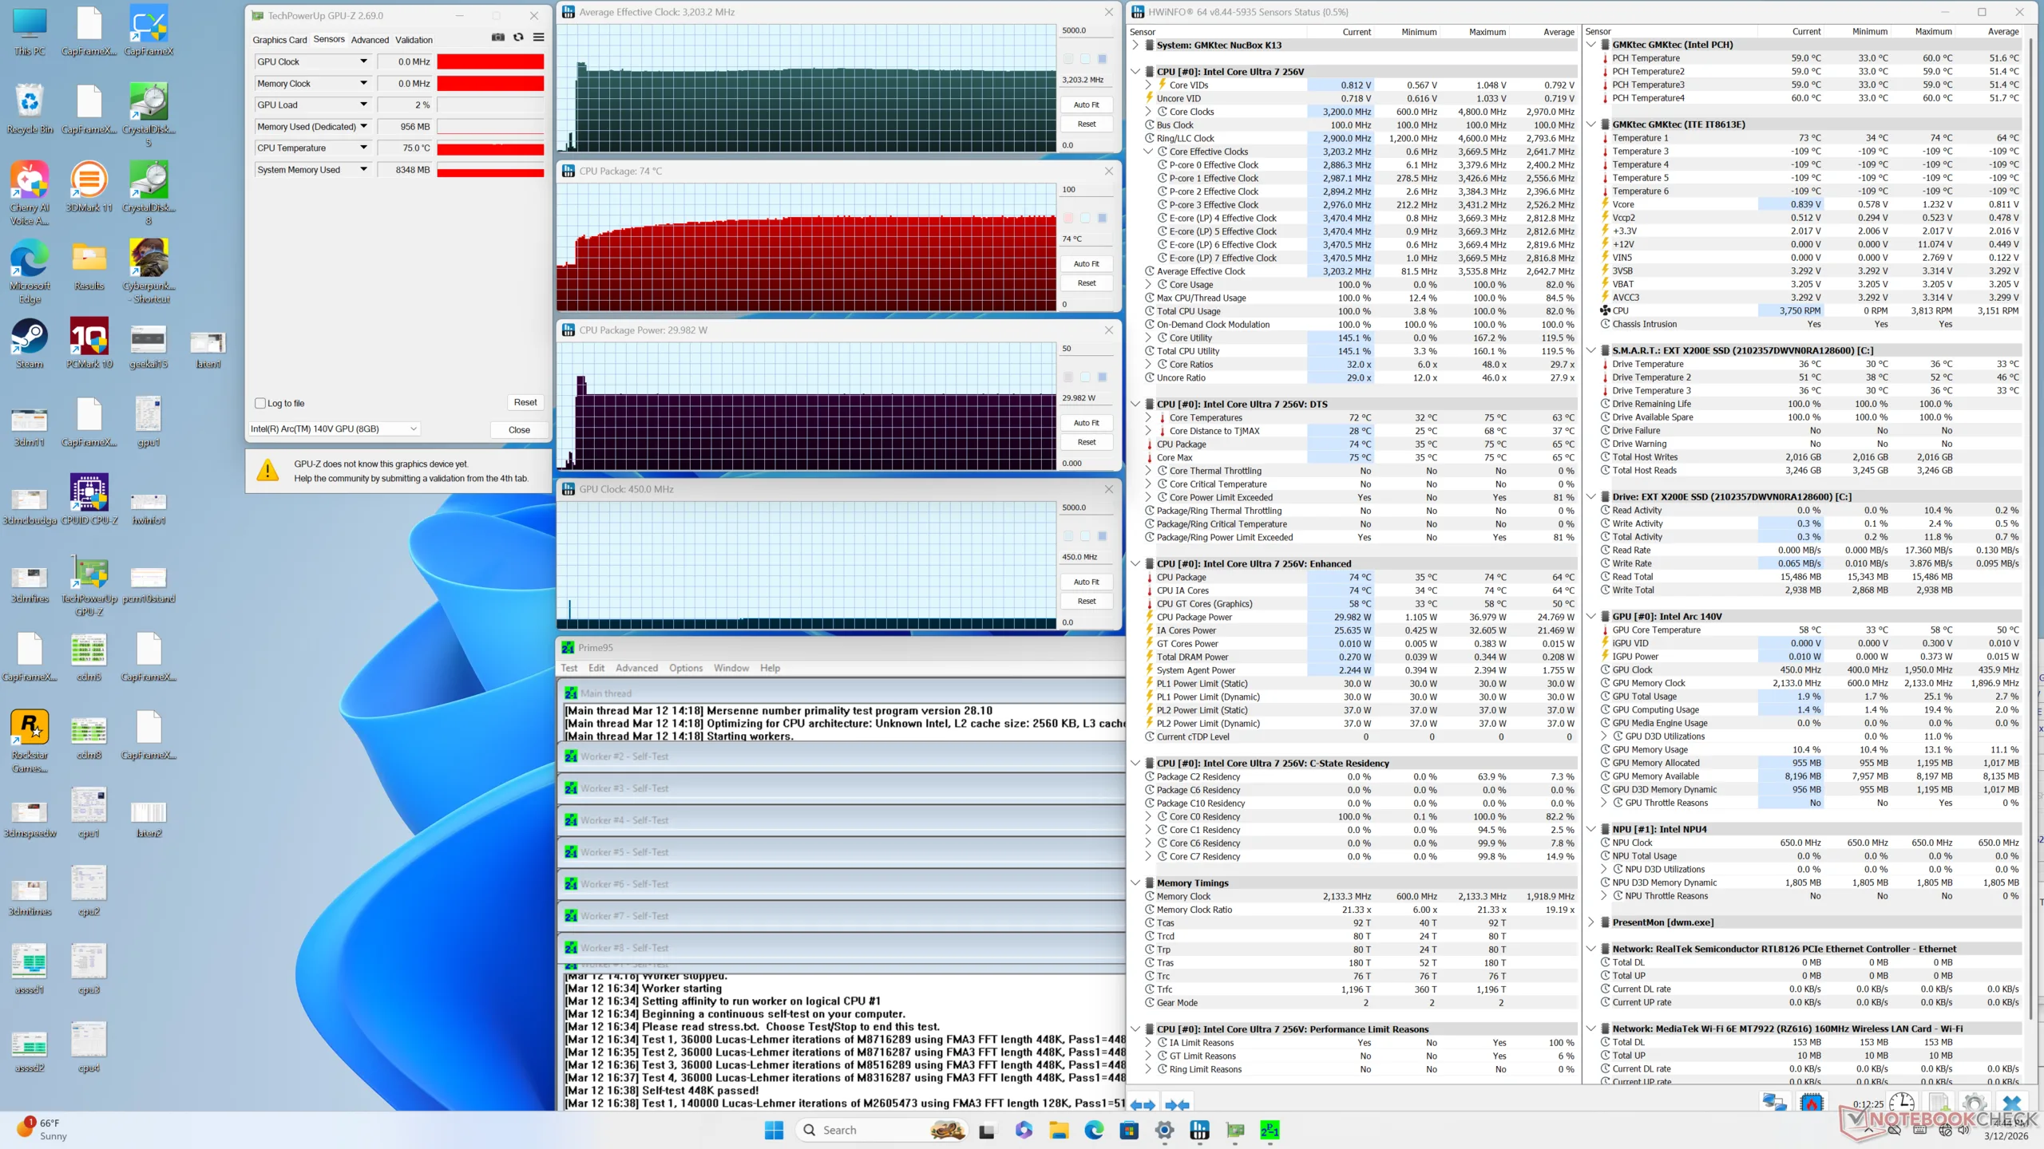Click HWiNFO collapse columns arrows icon
2044x1149 pixels.
click(x=1177, y=1105)
